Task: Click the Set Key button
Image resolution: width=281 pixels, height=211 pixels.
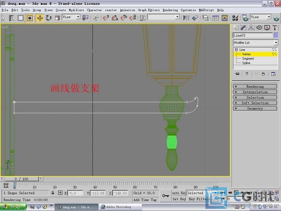Action: [x=179, y=199]
